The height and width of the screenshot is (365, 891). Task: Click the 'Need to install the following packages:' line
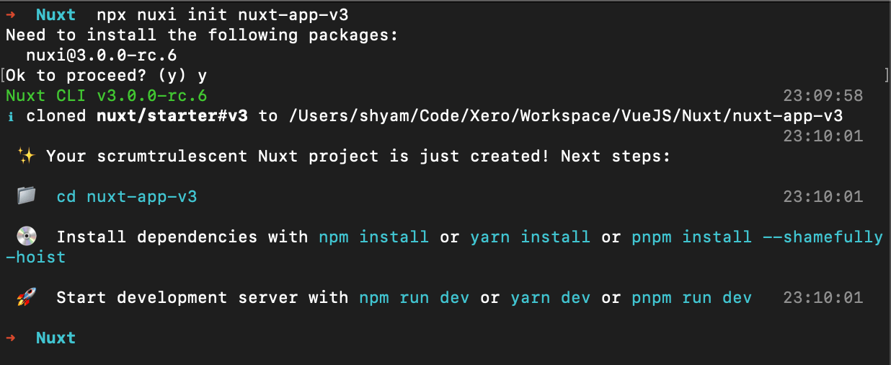click(x=203, y=35)
